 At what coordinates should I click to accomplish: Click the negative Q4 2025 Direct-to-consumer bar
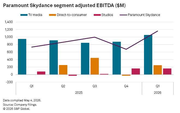click(126, 75)
